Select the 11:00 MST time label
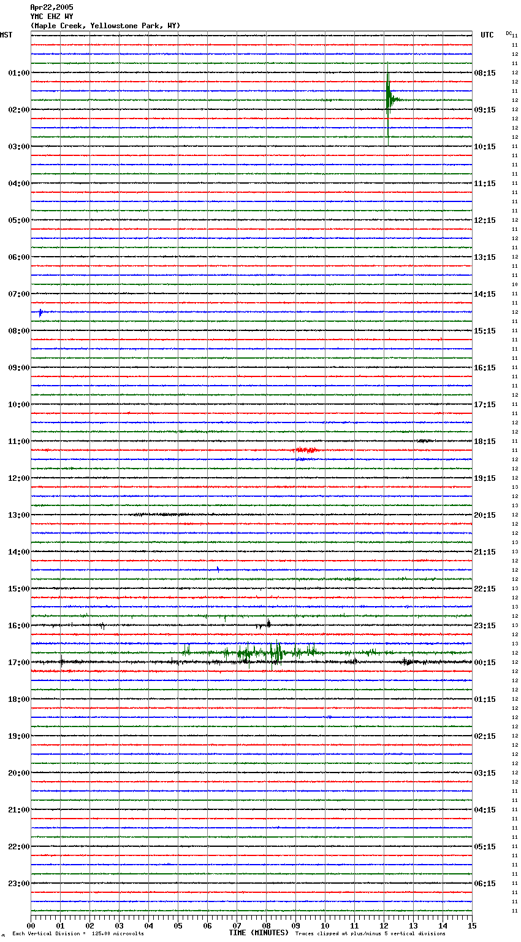This screenshot has width=521, height=942. coord(19,442)
